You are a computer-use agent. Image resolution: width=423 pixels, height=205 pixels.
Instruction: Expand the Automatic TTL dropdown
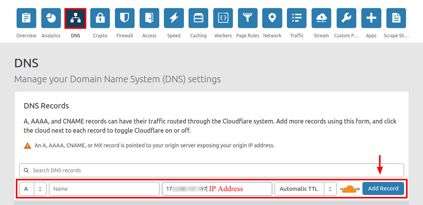pyautogui.click(x=305, y=189)
